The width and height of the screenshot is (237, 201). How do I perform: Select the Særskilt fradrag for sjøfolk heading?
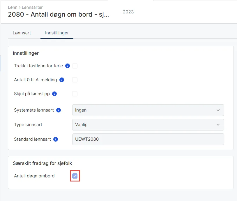pyautogui.click(x=43, y=163)
